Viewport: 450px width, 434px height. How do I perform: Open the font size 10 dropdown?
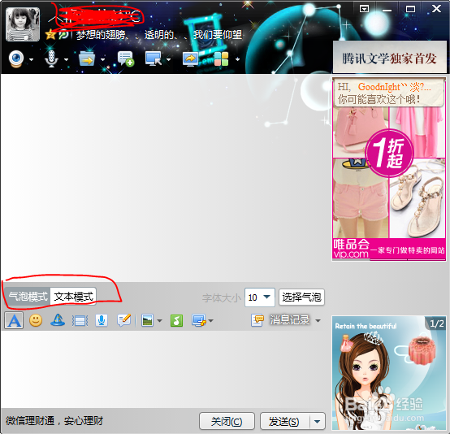tap(260, 297)
